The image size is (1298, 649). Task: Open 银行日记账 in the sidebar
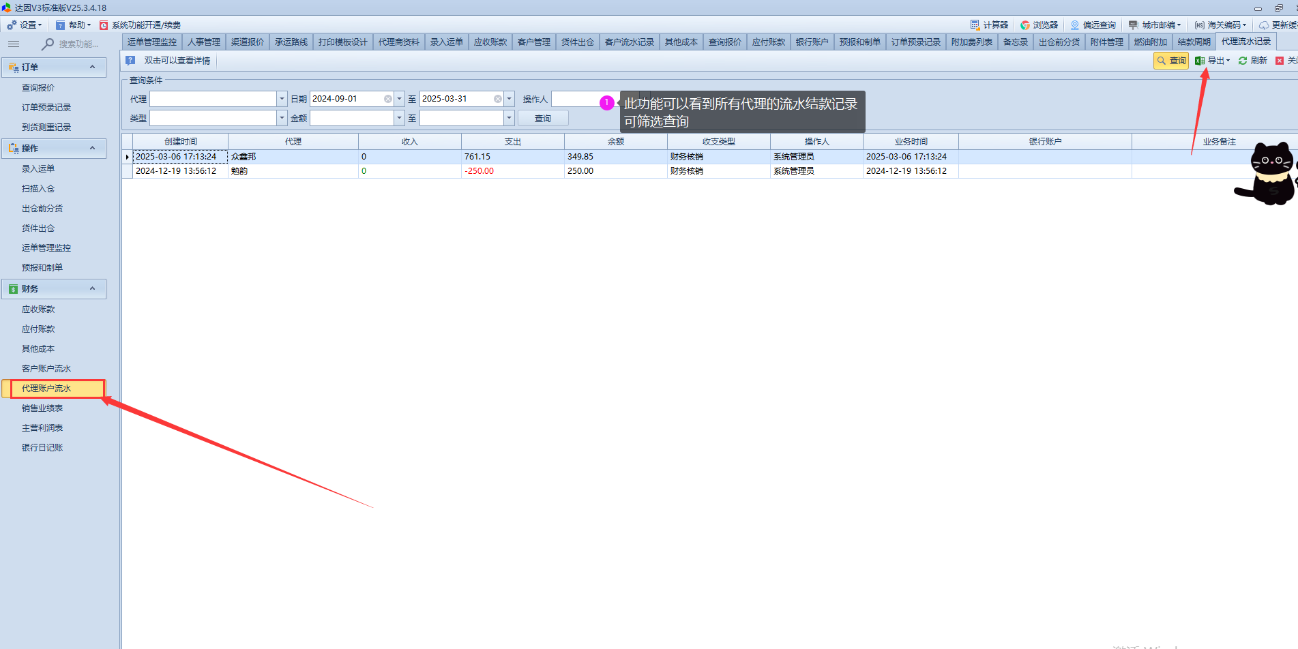[42, 448]
